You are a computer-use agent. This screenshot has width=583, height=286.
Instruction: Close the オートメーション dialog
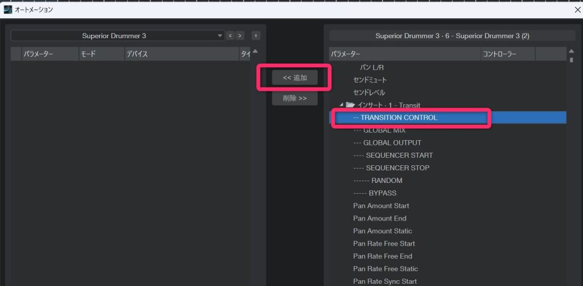click(x=578, y=9)
